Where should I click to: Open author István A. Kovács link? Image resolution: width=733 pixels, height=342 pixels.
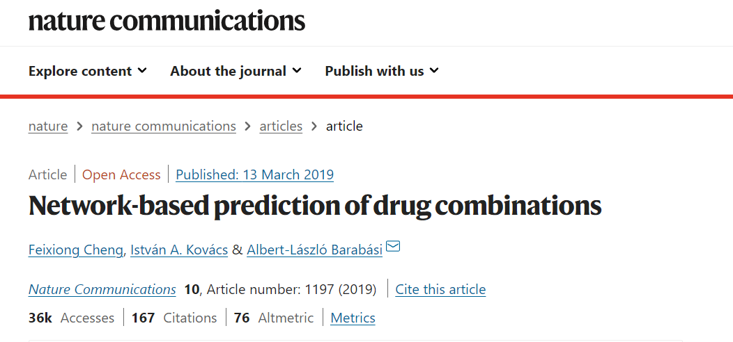[179, 250]
